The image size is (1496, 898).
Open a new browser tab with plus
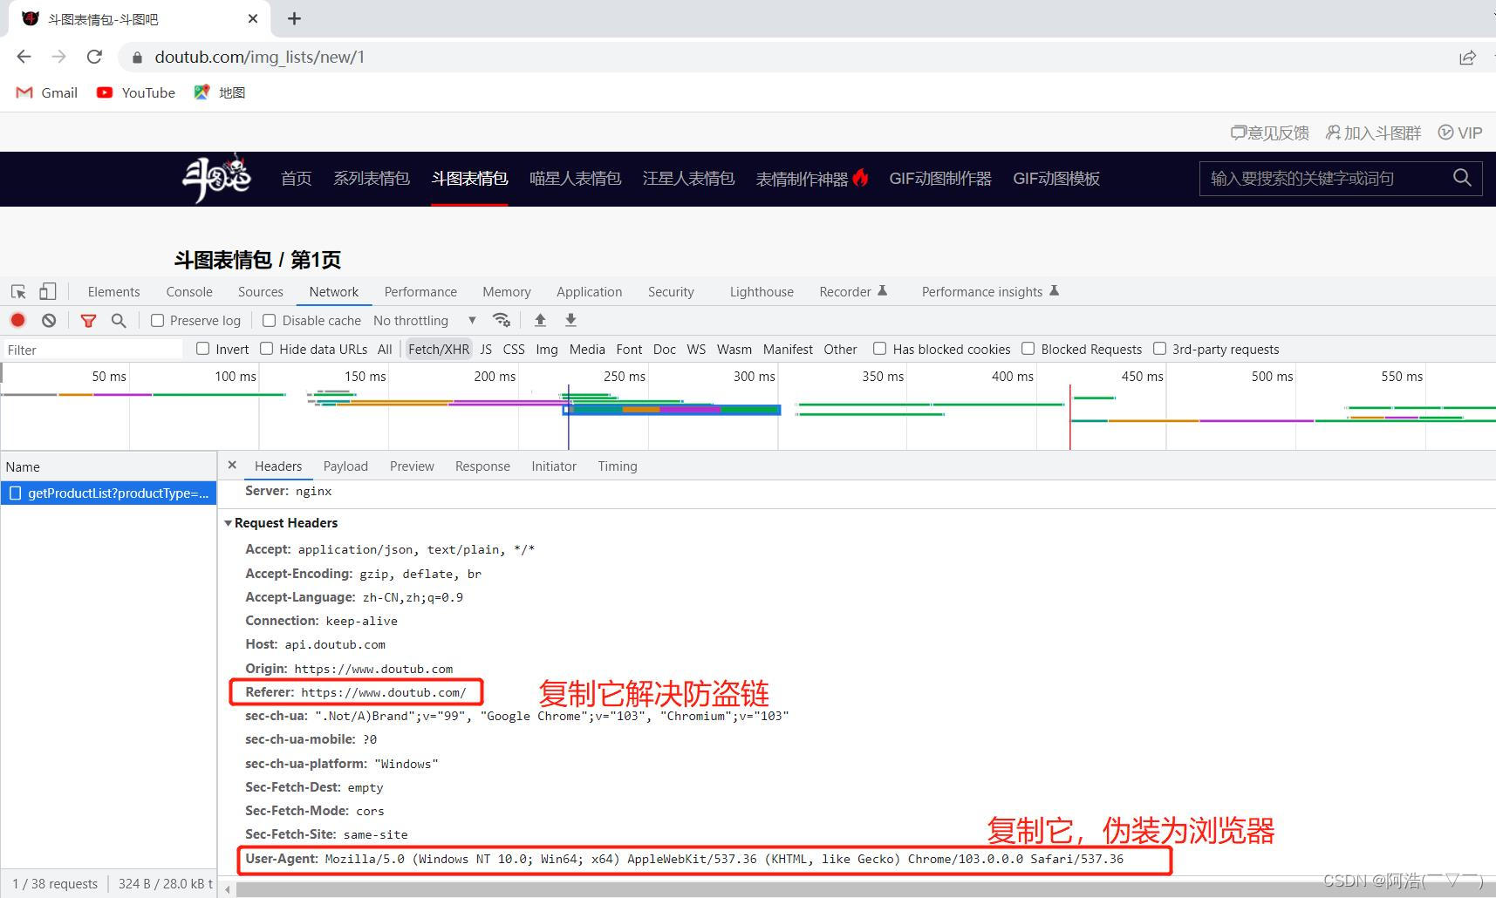[x=294, y=18]
